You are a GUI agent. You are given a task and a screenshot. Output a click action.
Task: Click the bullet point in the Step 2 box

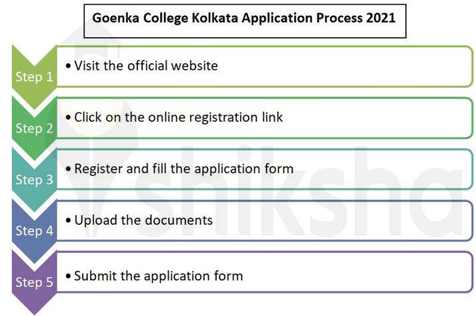[x=69, y=117]
